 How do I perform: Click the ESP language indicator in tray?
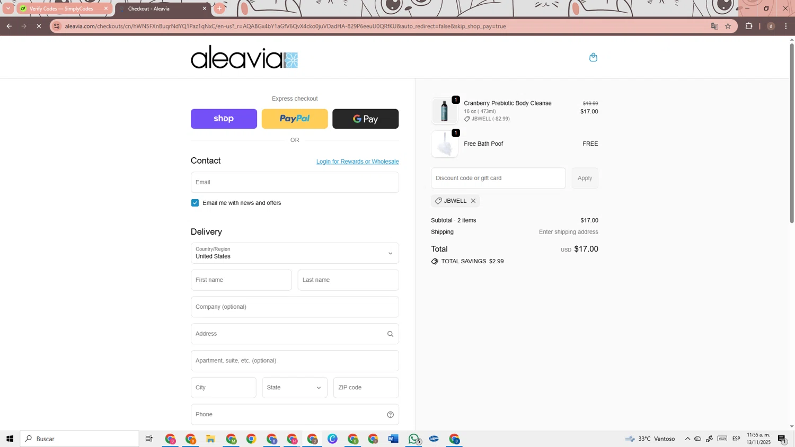[x=736, y=439]
